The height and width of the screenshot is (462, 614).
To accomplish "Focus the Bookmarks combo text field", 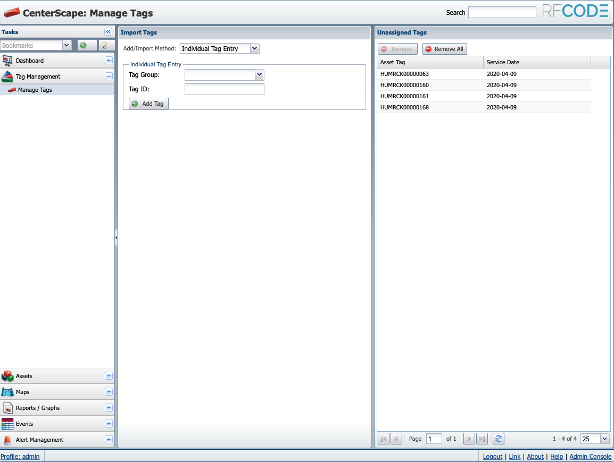I will pos(31,45).
